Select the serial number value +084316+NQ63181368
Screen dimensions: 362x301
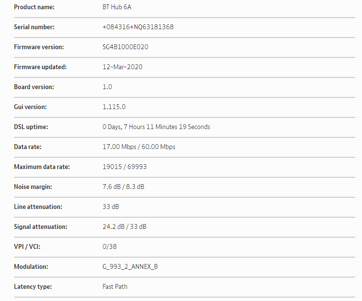138,27
